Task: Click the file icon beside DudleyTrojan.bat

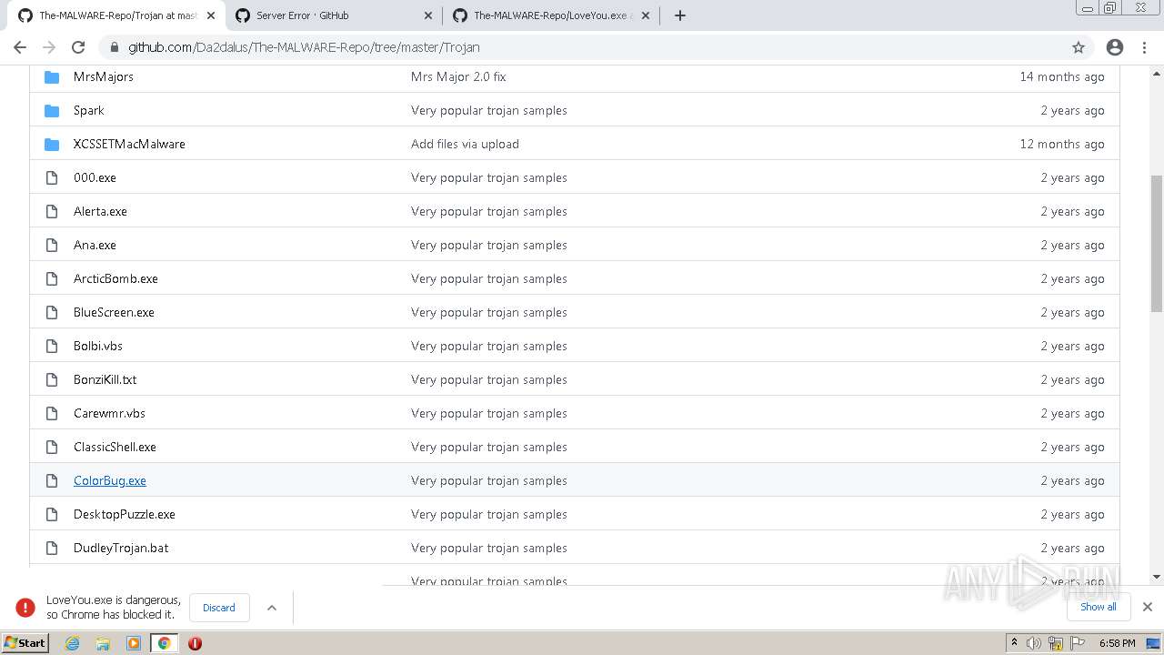Action: (x=52, y=548)
